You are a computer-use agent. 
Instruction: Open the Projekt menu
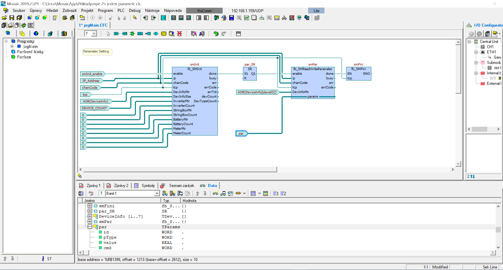tap(87, 10)
